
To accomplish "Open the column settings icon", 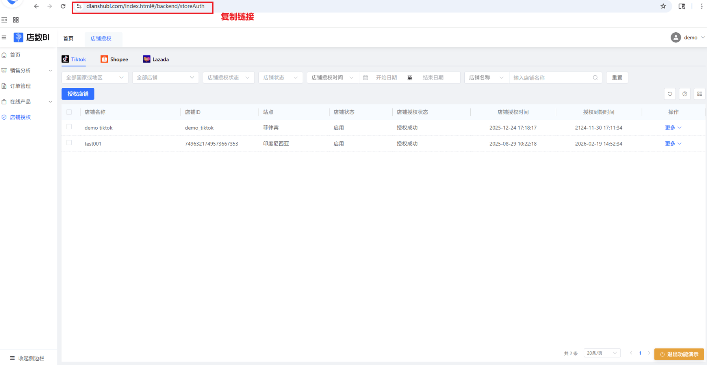I will pos(700,94).
